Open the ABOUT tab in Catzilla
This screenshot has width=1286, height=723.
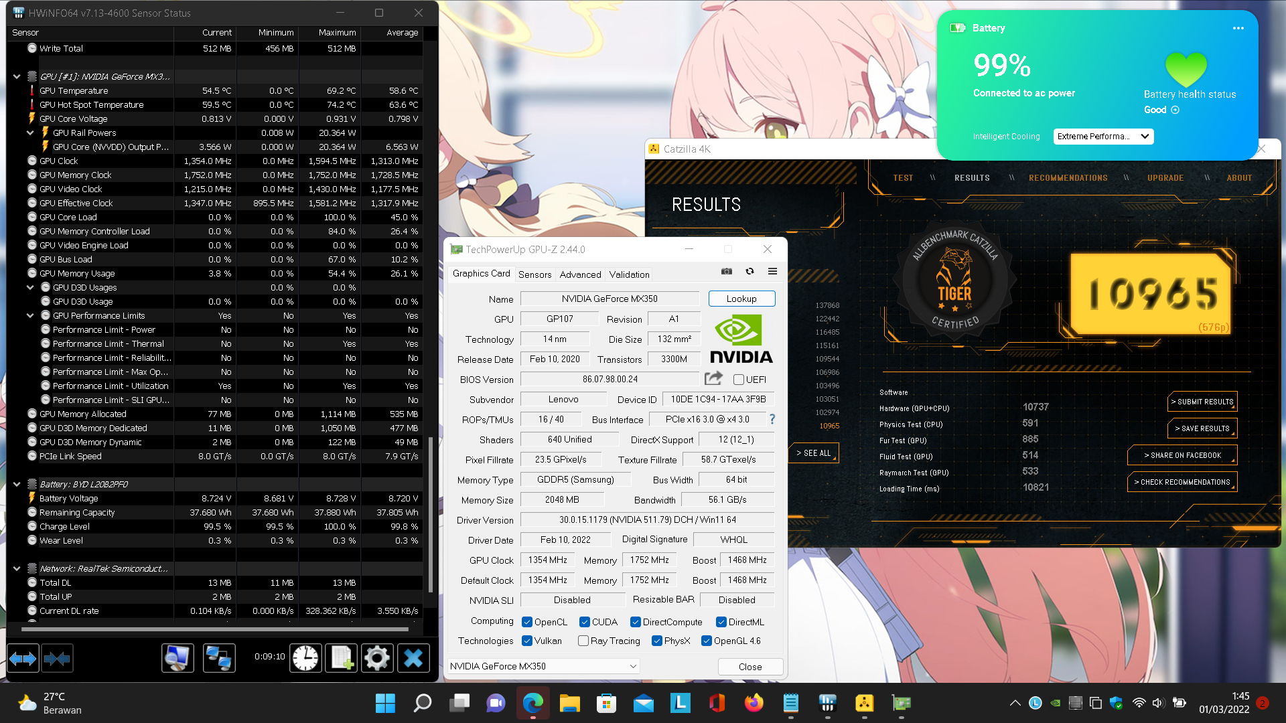click(1239, 178)
